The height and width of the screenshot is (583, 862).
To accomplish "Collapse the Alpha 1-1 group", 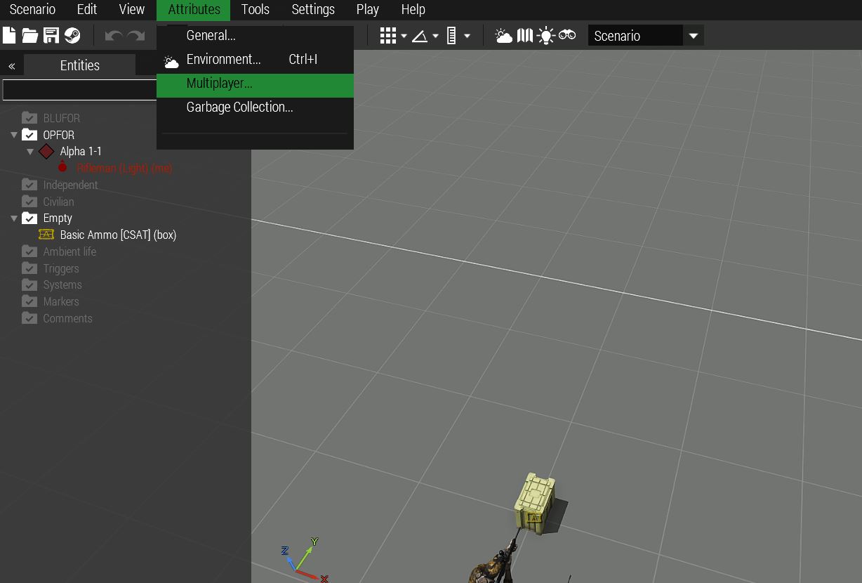I will (x=30, y=152).
